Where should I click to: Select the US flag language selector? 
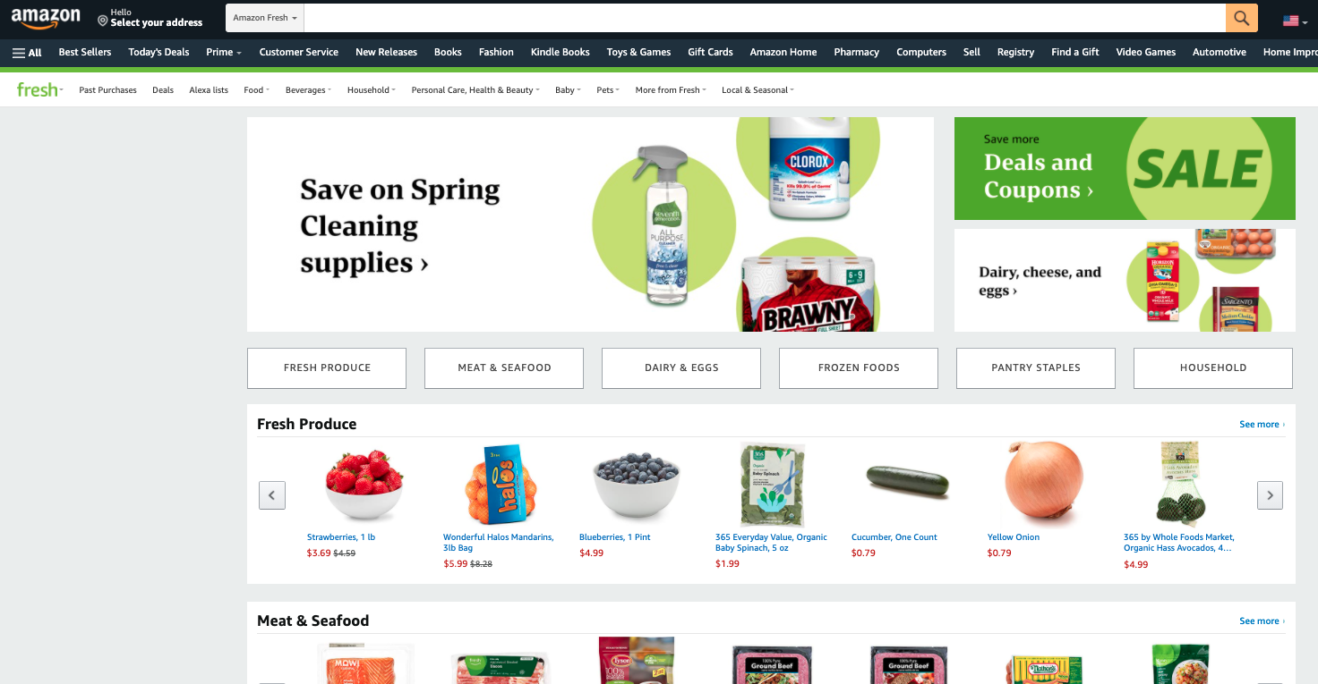pos(1295,20)
